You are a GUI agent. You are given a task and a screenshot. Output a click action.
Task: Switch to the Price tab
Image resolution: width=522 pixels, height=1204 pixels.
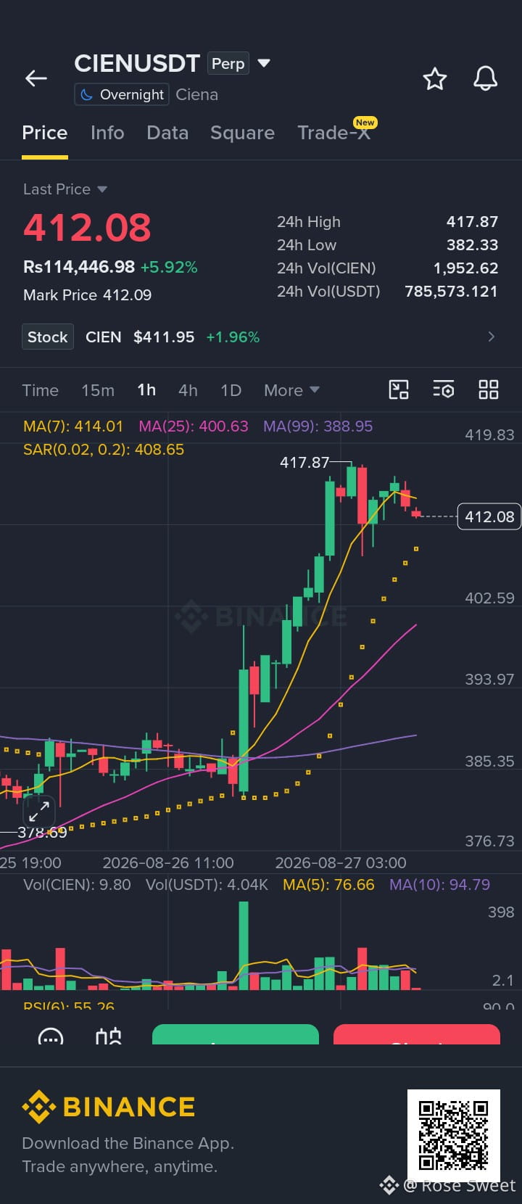coord(45,133)
